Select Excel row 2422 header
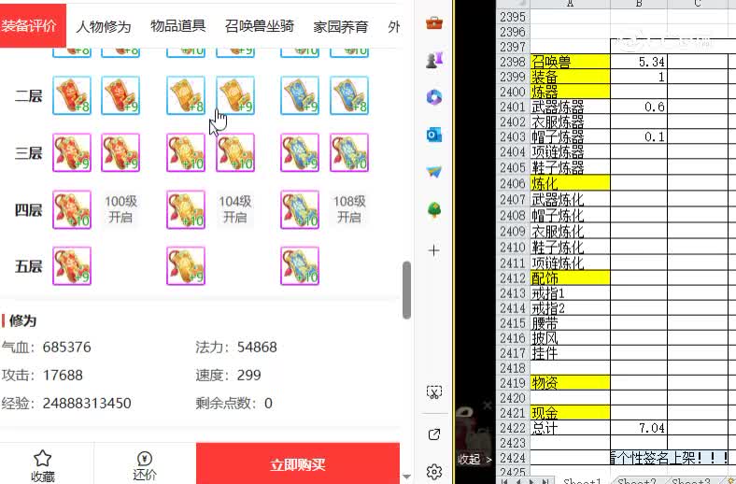Viewport: 736px width, 484px height. 513,428
